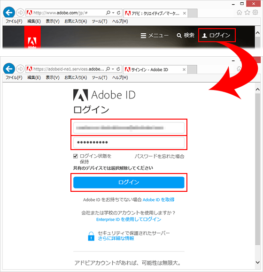
Task: Click the password input field
Action: coord(129,143)
